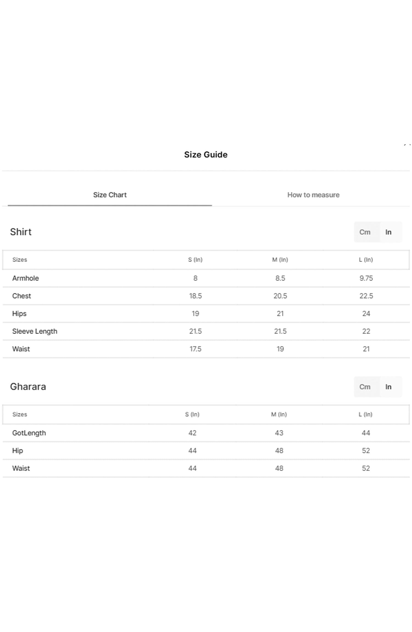Click the 17.5 Waist measurement cell
Screen dimensions: 412x632
coord(195,349)
